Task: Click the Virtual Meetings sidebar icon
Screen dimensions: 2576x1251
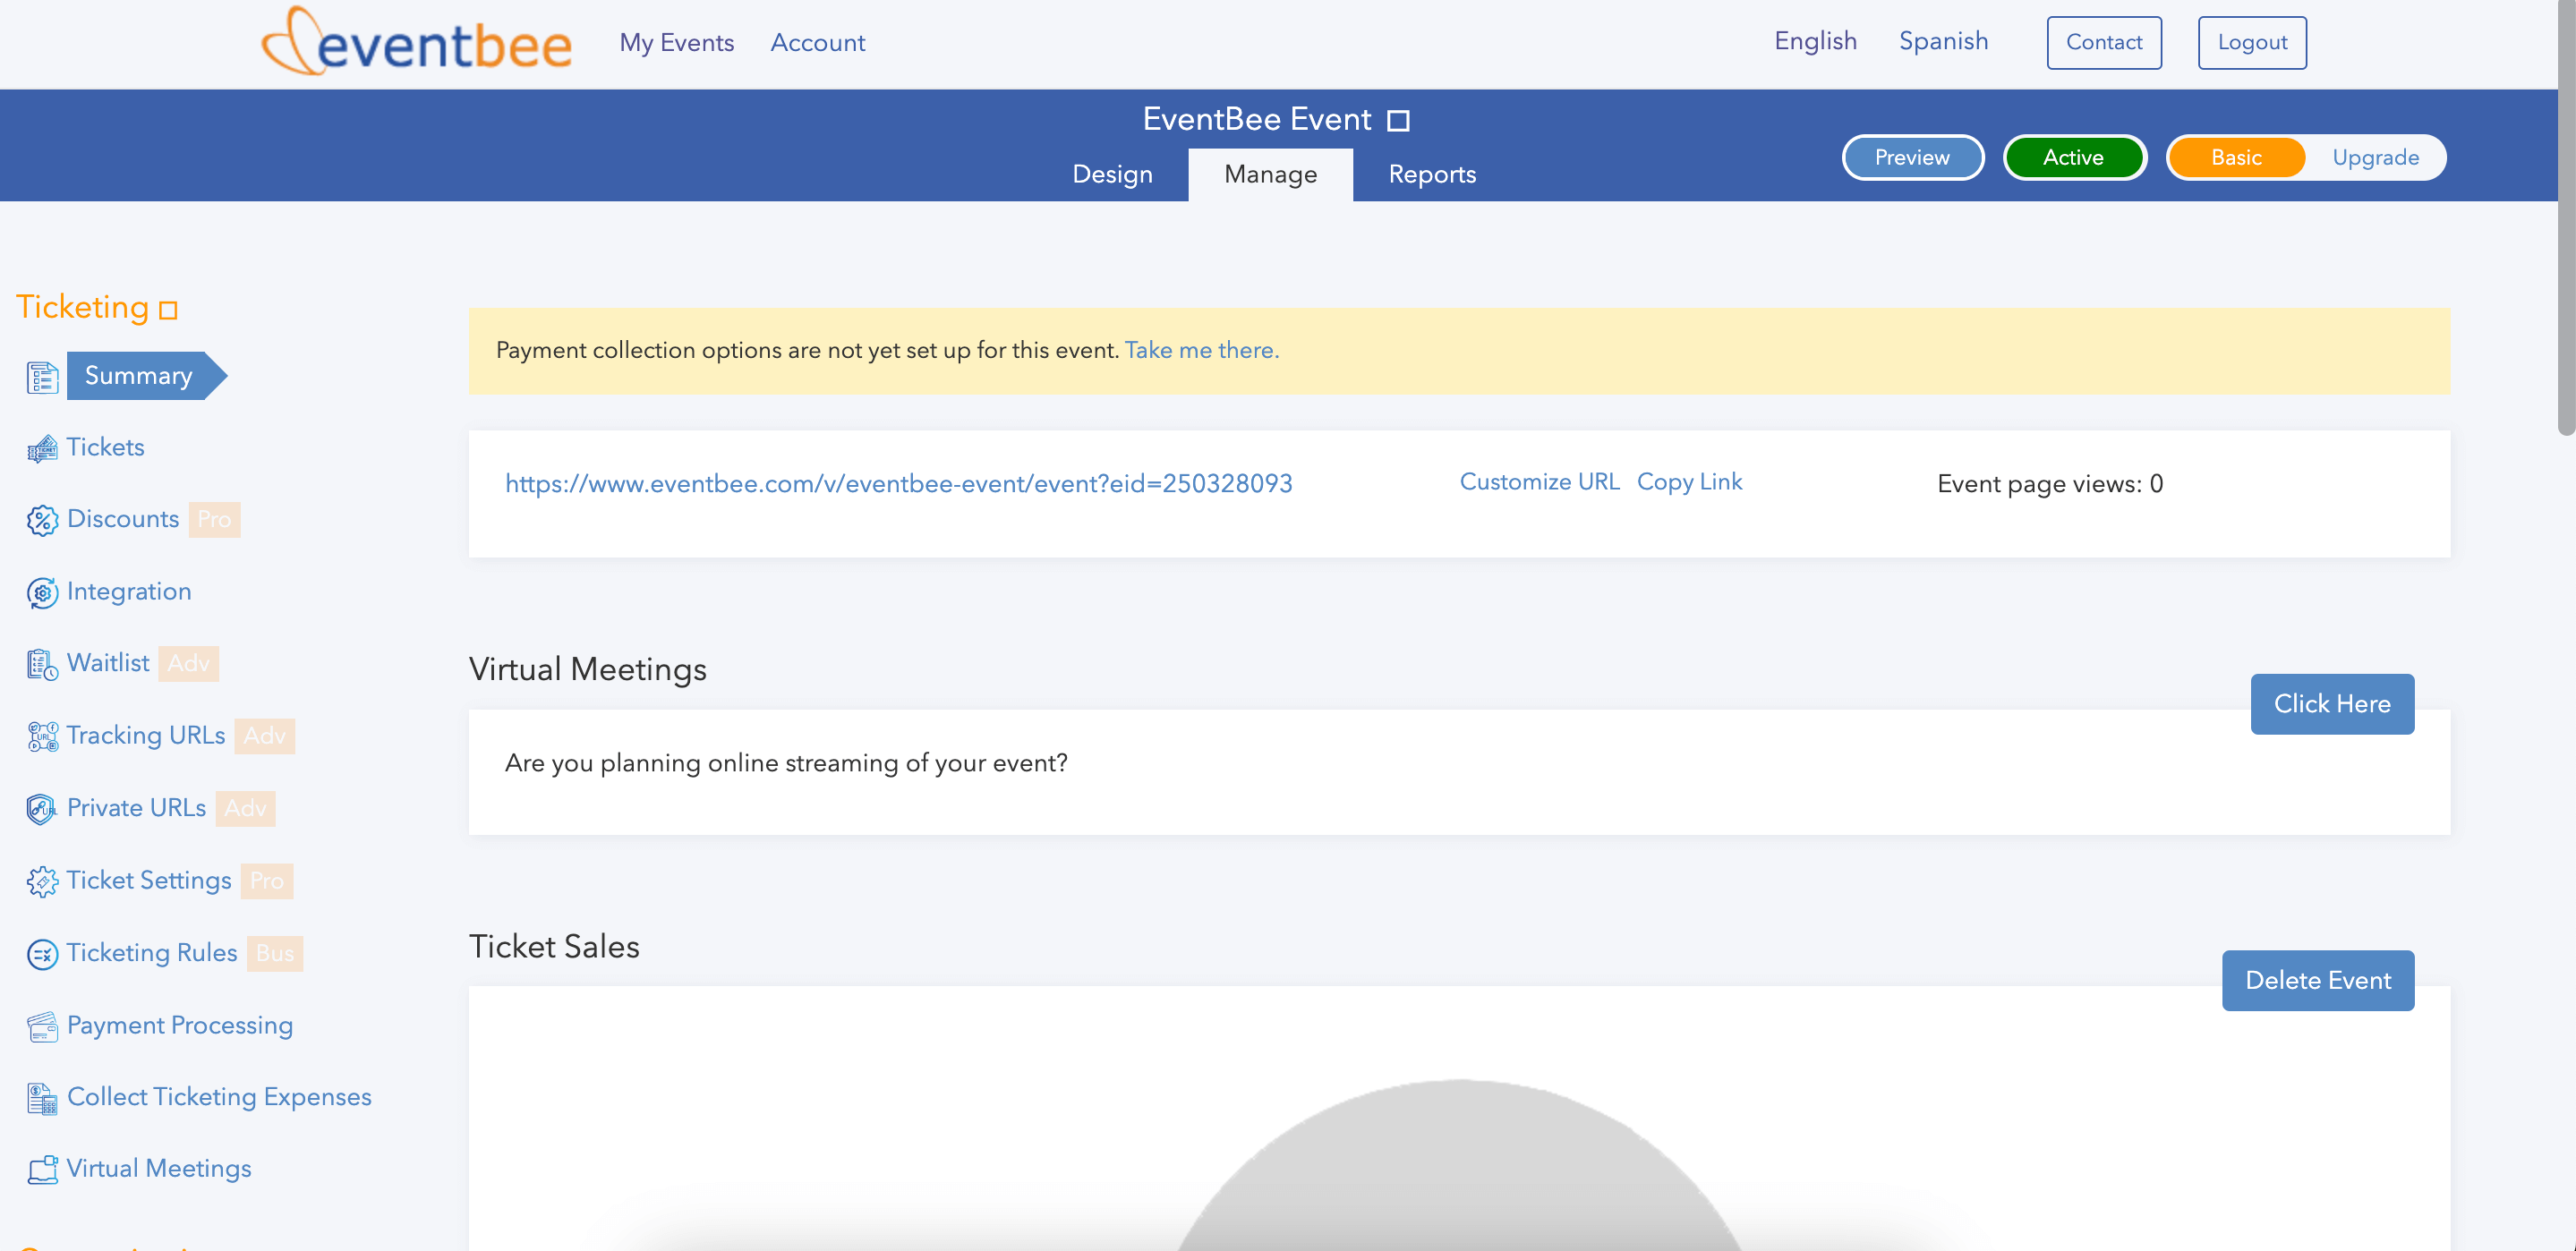Action: (41, 1169)
